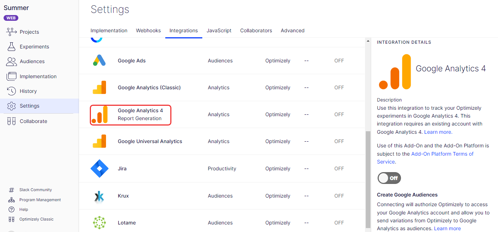Click the Help question mark icon
498x232 pixels.
(11, 209)
